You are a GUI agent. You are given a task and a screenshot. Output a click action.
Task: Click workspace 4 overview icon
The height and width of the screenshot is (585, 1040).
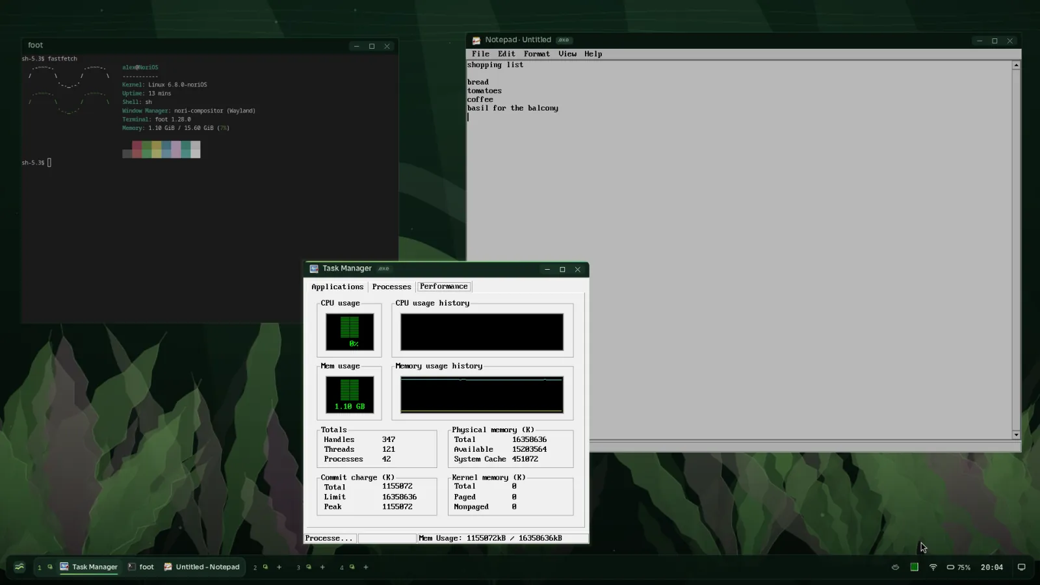pos(352,567)
